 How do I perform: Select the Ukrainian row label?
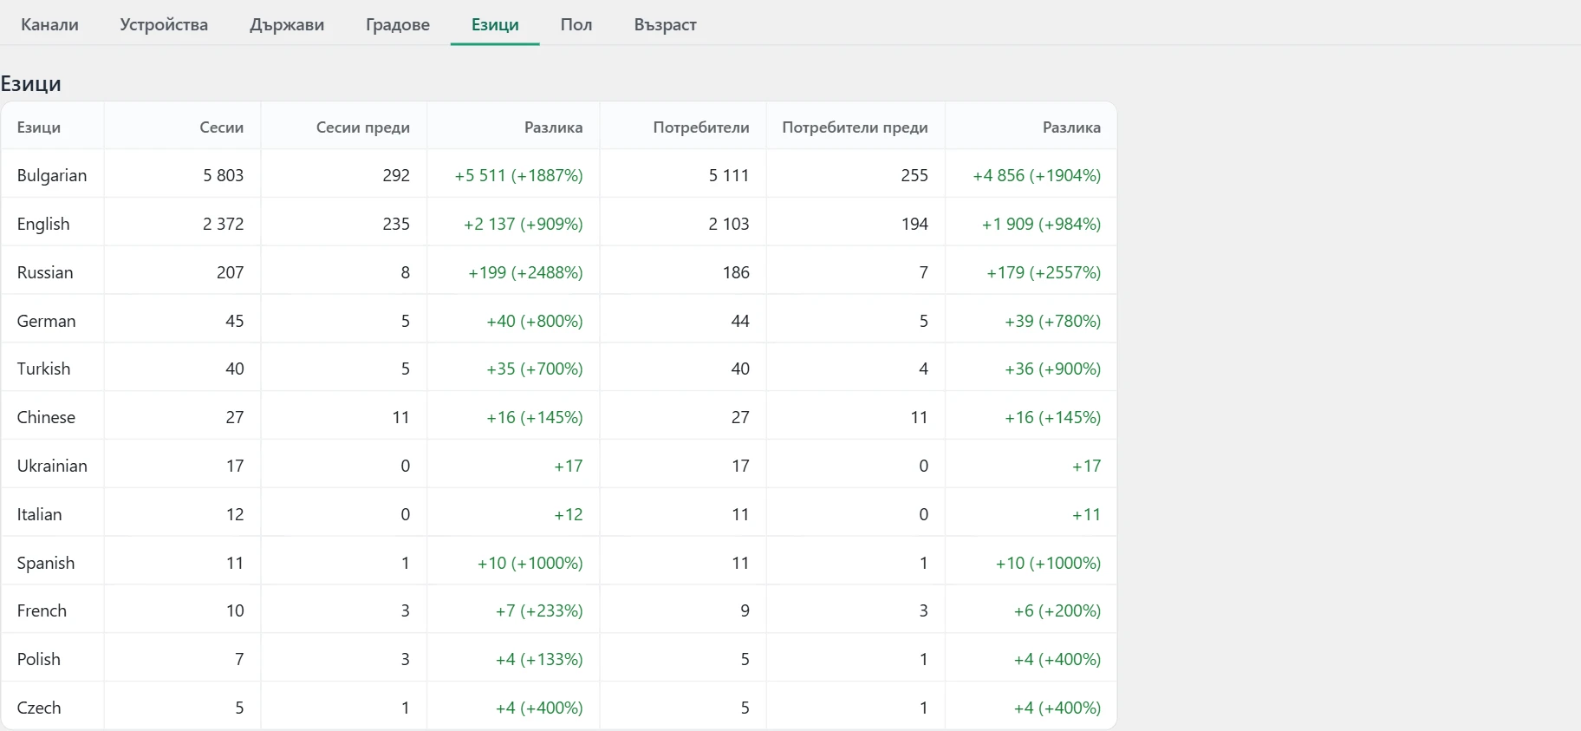[52, 466]
